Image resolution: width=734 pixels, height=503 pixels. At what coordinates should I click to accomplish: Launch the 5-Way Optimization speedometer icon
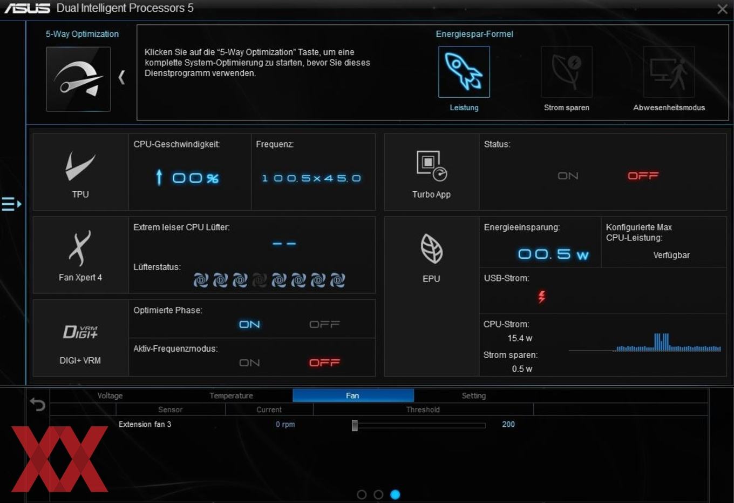click(x=78, y=79)
